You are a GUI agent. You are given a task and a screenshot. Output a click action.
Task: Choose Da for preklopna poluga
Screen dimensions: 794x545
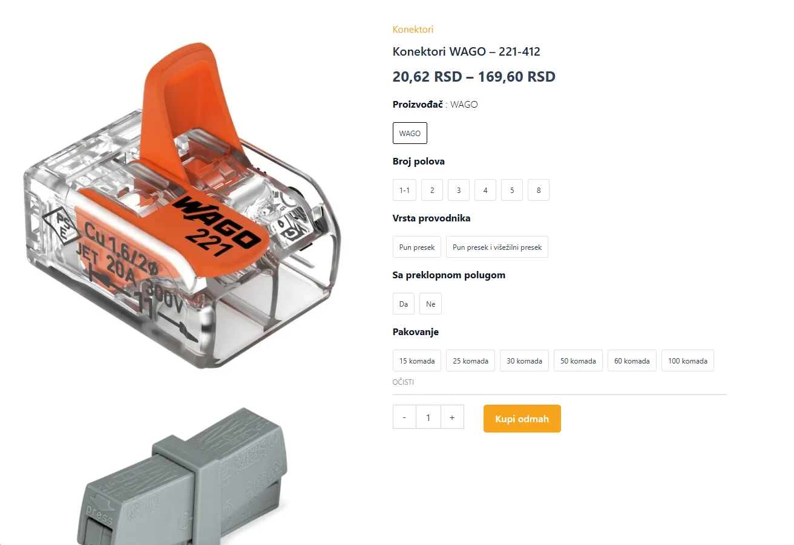coord(404,304)
